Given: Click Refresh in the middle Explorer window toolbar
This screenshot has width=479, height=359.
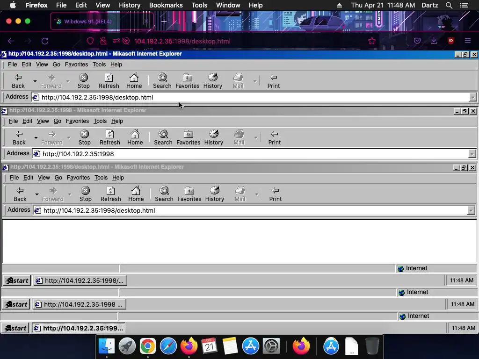Looking at the screenshot, I should click(x=109, y=138).
